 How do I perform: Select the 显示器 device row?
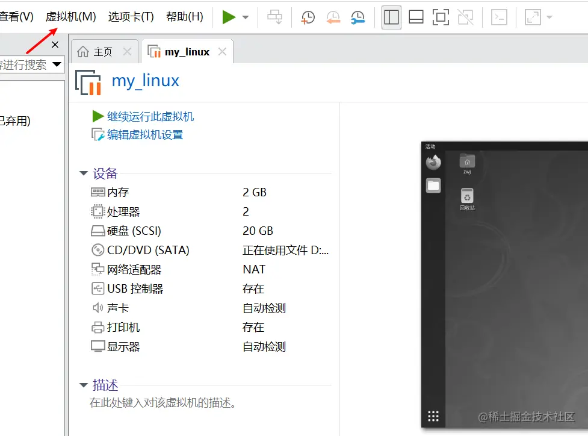point(210,347)
